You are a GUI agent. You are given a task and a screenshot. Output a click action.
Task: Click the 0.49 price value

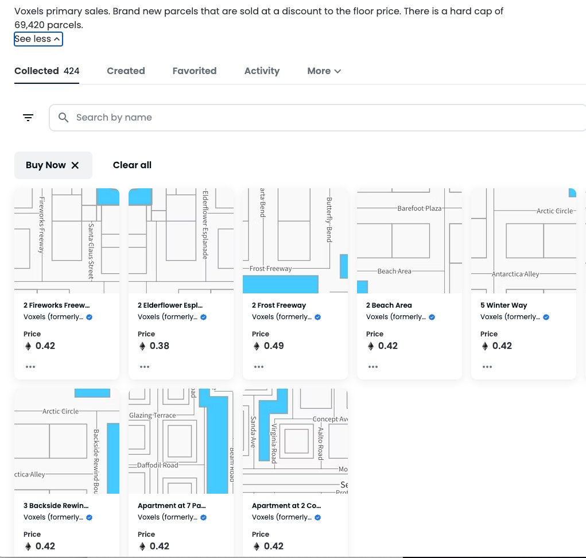point(274,346)
